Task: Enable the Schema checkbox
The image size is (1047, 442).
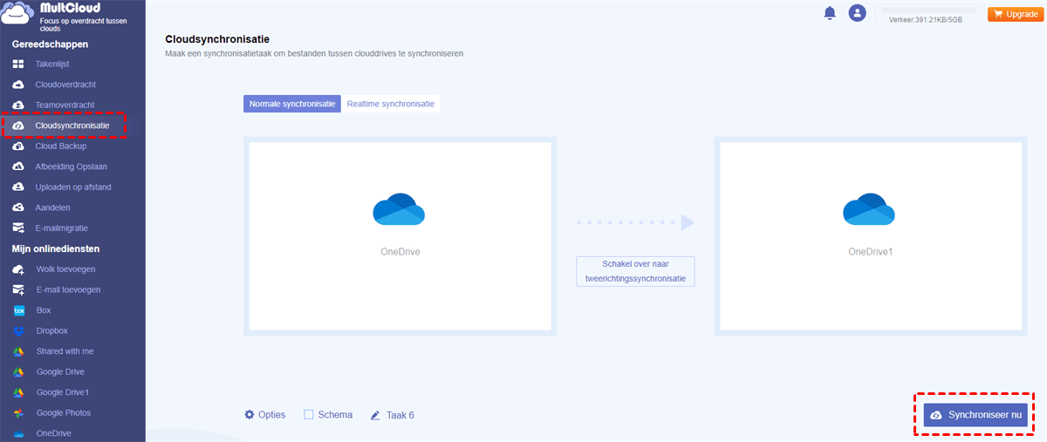Action: pyautogui.click(x=309, y=415)
